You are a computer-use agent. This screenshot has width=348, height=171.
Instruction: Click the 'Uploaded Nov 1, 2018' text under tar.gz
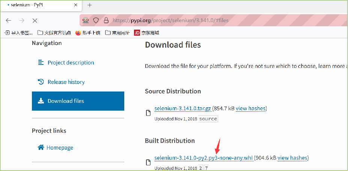175,119
